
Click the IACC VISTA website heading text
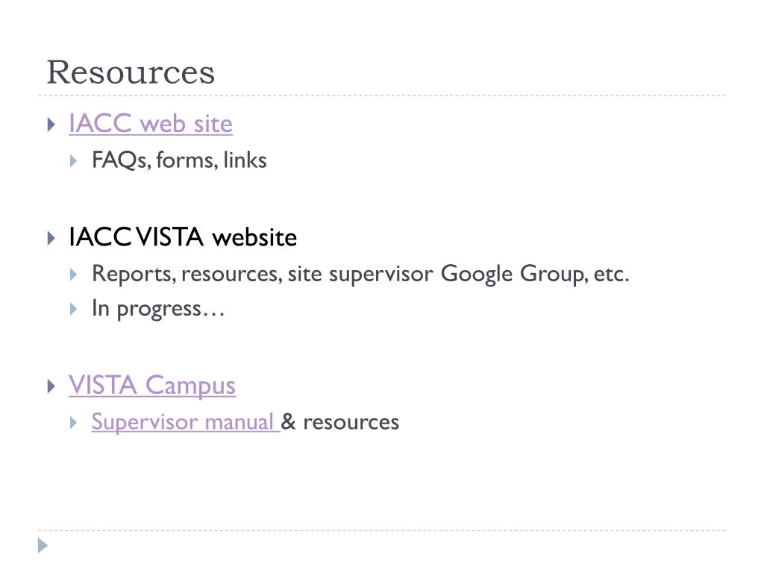183,237
